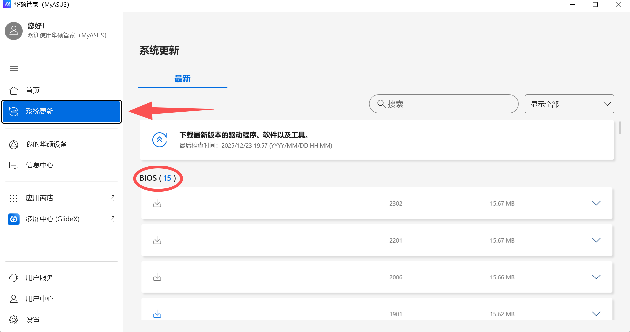Maximize the MyASUS window
The image size is (630, 332).
[595, 5]
